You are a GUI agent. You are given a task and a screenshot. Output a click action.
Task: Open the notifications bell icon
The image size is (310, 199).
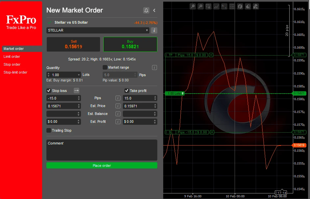point(146,10)
